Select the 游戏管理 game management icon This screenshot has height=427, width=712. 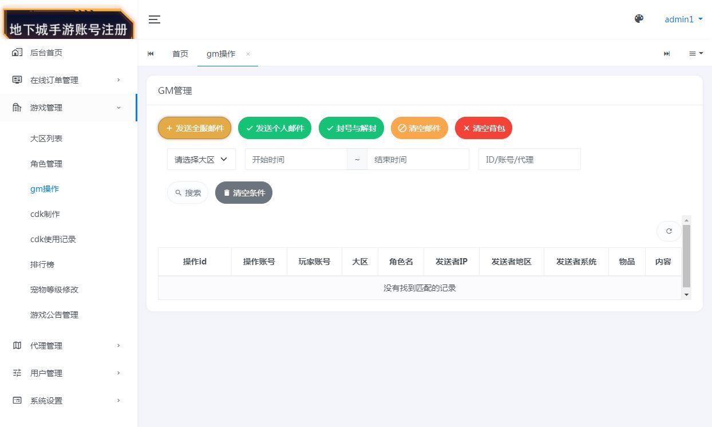point(15,107)
